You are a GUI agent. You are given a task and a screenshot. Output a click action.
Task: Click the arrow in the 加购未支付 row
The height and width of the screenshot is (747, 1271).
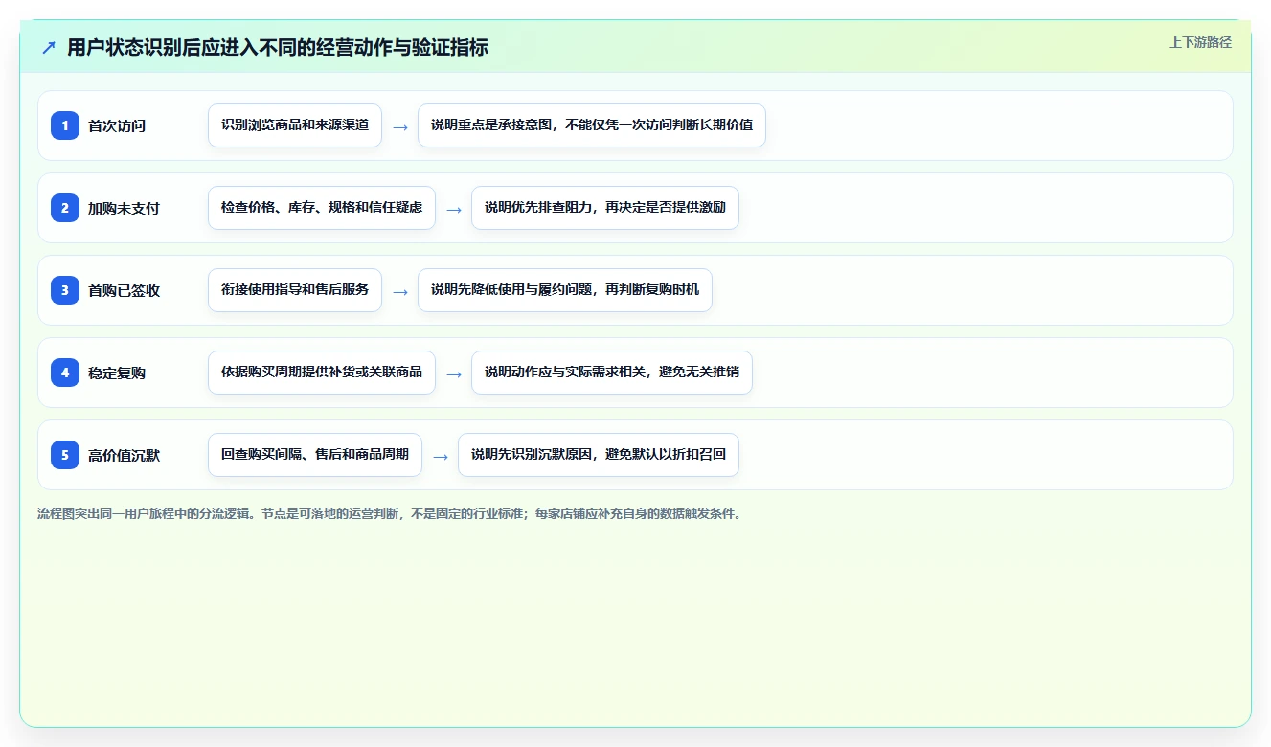(454, 209)
